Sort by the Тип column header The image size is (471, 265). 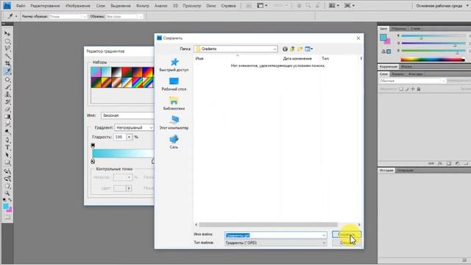click(325, 58)
